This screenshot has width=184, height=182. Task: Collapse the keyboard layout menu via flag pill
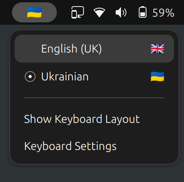34,12
